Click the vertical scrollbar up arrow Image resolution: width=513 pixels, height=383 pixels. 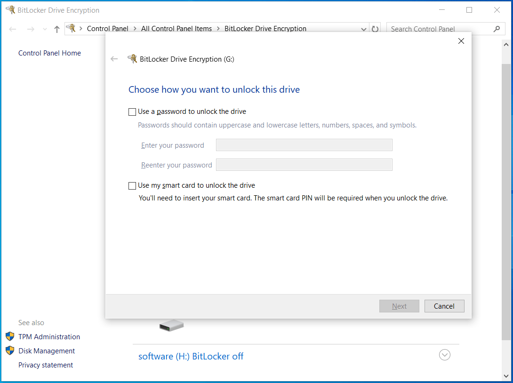tap(506, 45)
